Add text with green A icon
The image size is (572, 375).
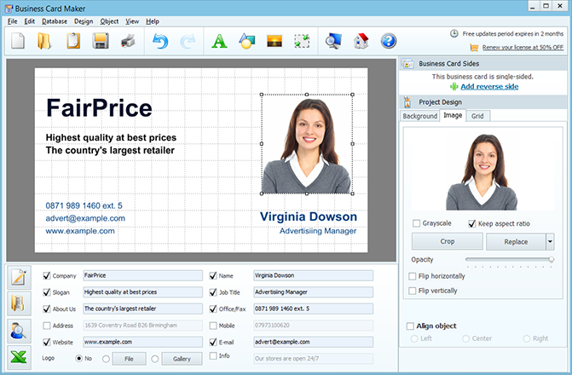(x=219, y=41)
